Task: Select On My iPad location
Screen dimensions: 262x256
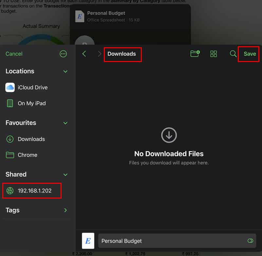Action: point(37,103)
